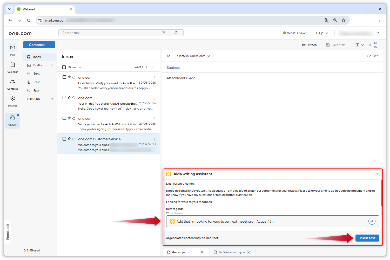Click the Insert text button
390x260 pixels.
(367, 238)
